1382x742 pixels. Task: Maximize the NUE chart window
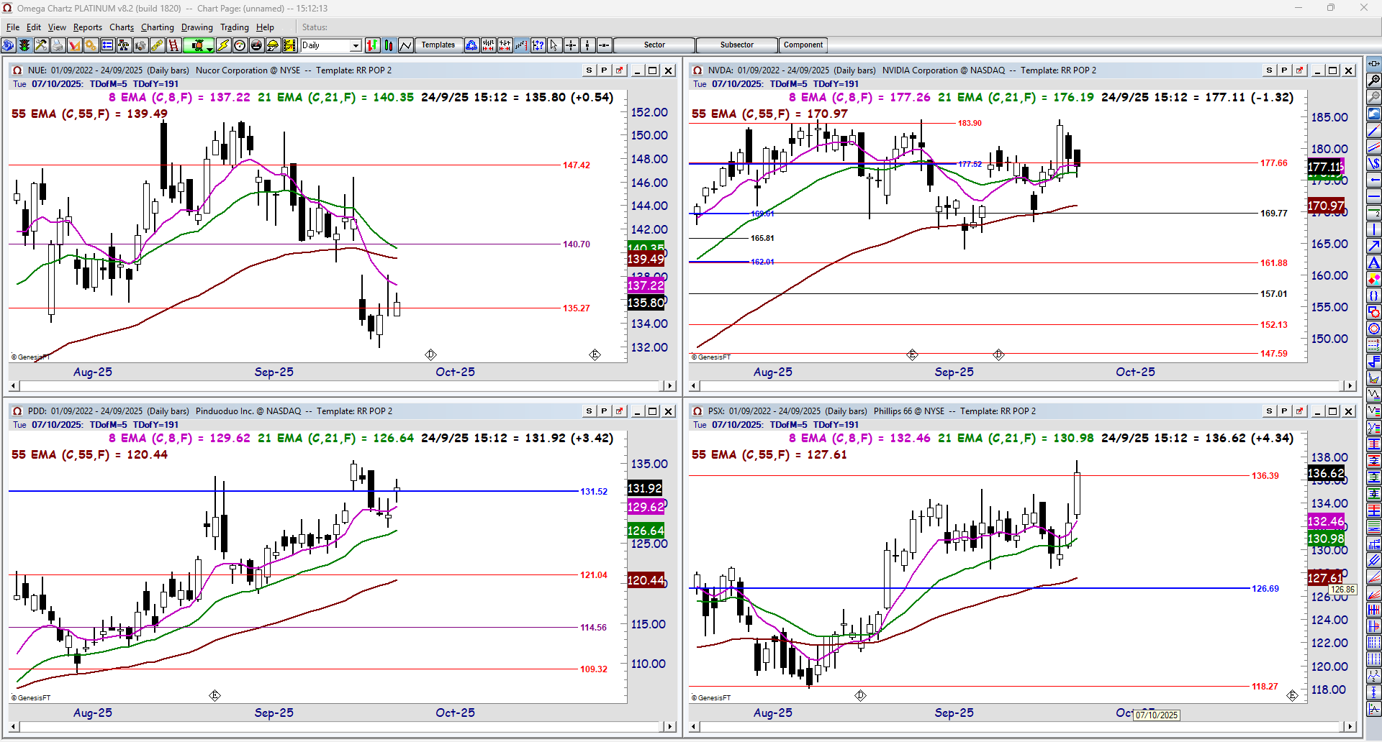pos(653,70)
